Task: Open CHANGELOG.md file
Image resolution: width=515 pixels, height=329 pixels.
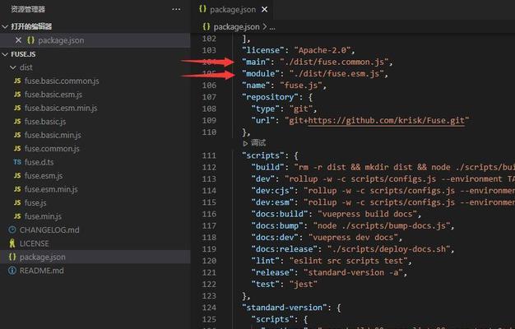Action: click(x=49, y=229)
